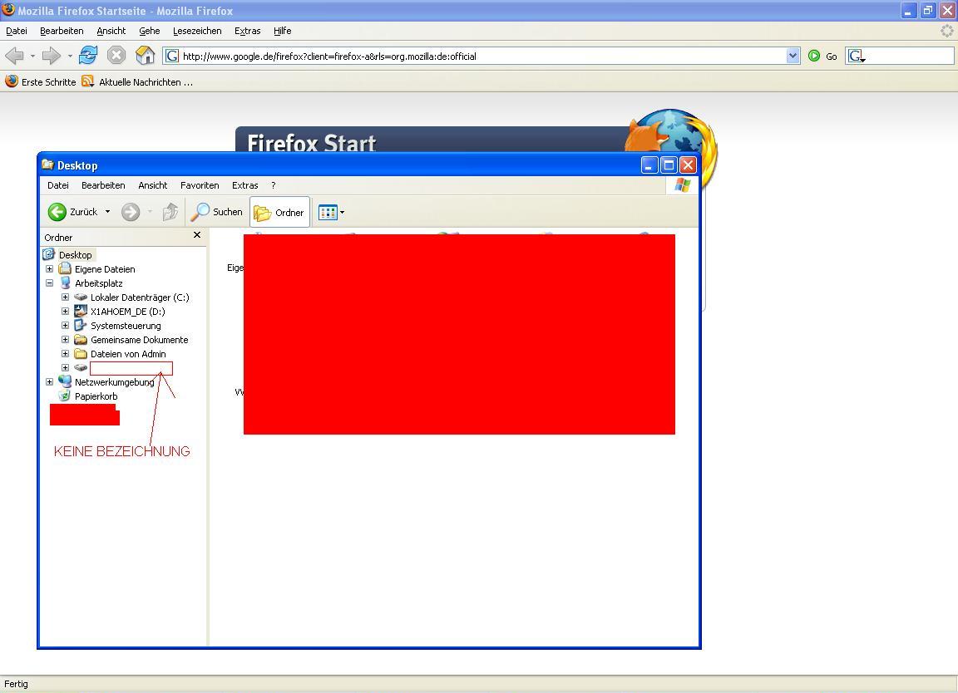Open Explorer Datei menu

58,185
